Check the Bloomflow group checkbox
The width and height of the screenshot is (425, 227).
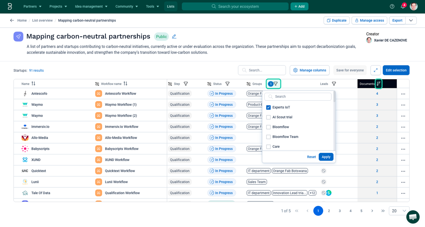click(269, 127)
